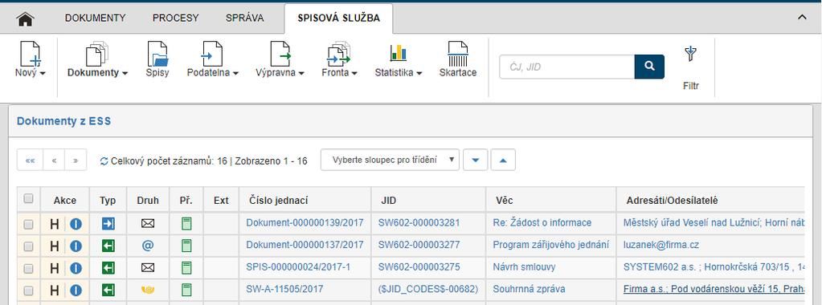Viewport: 822px width, 305px height.
Task: Open link SPIS-000000024/2017-1
Action: (x=298, y=266)
